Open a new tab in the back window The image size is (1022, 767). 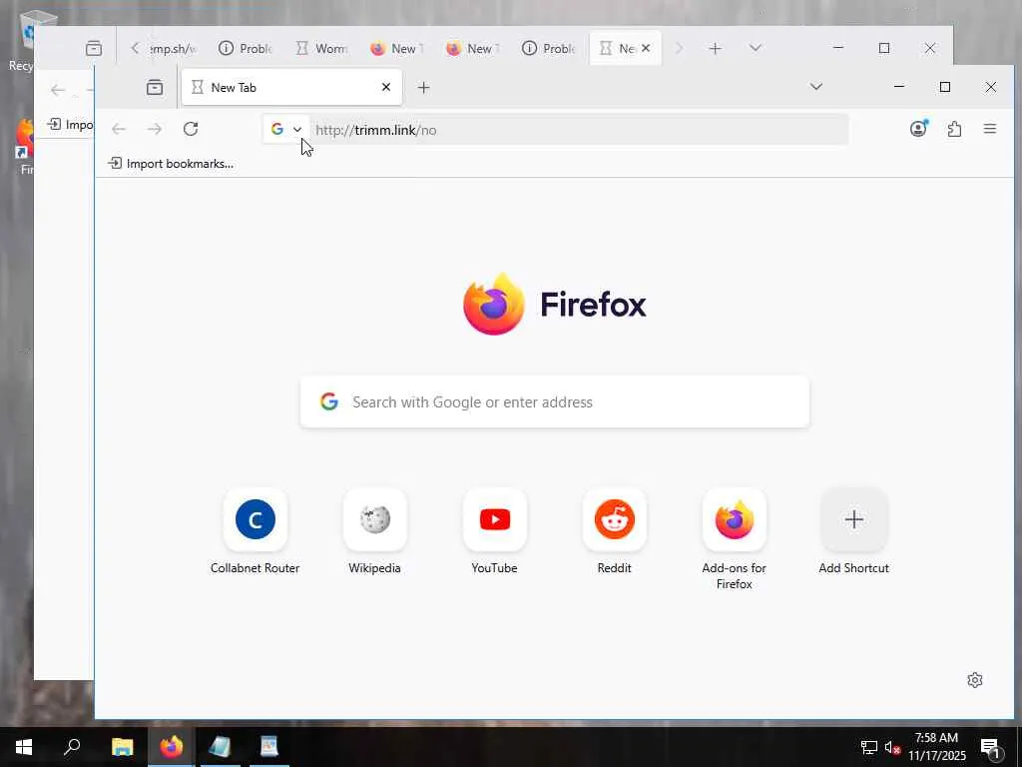(x=715, y=48)
